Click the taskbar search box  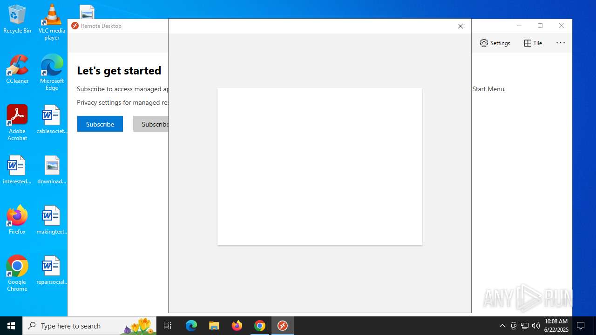[x=89, y=326]
